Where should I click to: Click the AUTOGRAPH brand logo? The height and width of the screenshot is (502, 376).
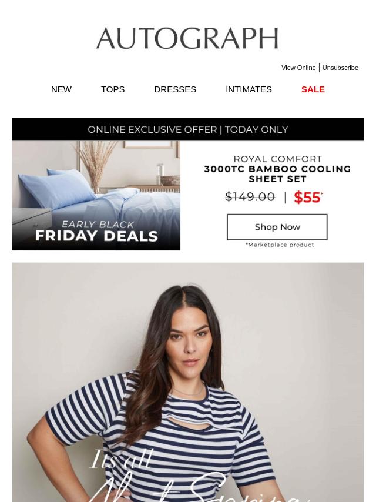point(187,38)
